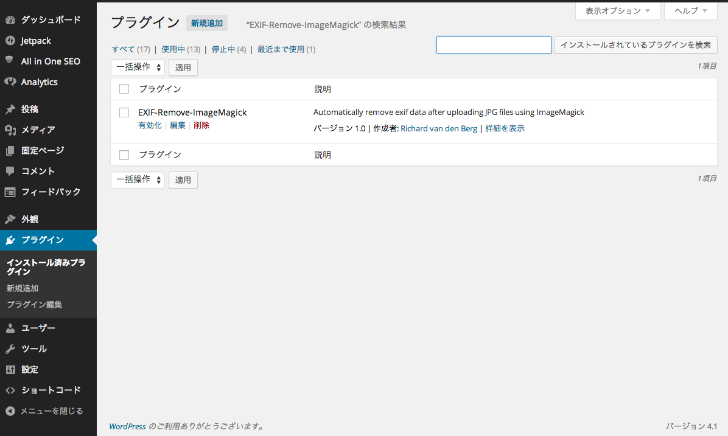The height and width of the screenshot is (436, 728).
Task: Click inside the plugin search input field
Action: pyautogui.click(x=494, y=45)
